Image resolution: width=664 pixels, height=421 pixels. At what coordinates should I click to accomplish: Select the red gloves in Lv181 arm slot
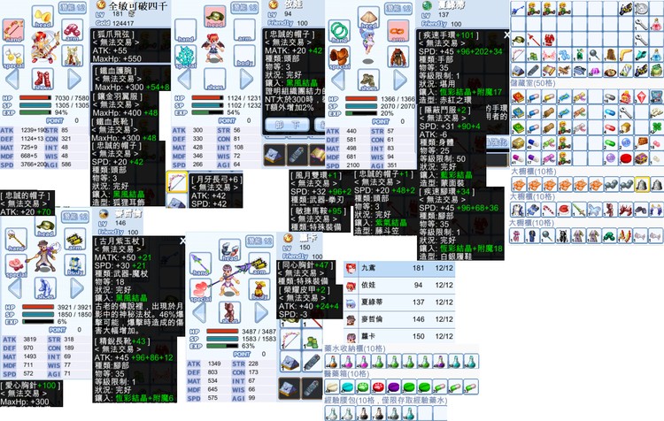[73, 30]
